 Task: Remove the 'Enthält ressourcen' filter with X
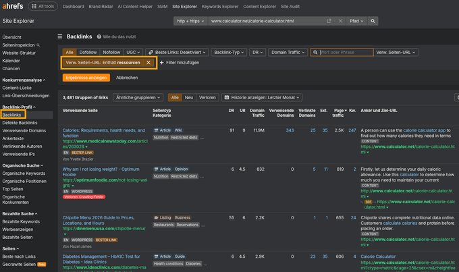click(x=148, y=63)
